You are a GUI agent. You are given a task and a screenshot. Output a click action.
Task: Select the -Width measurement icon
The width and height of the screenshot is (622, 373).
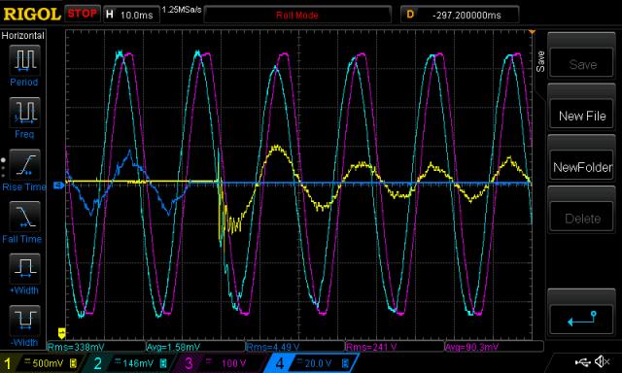(24, 321)
